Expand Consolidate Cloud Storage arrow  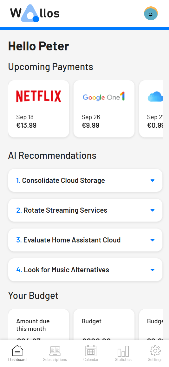pos(153,180)
